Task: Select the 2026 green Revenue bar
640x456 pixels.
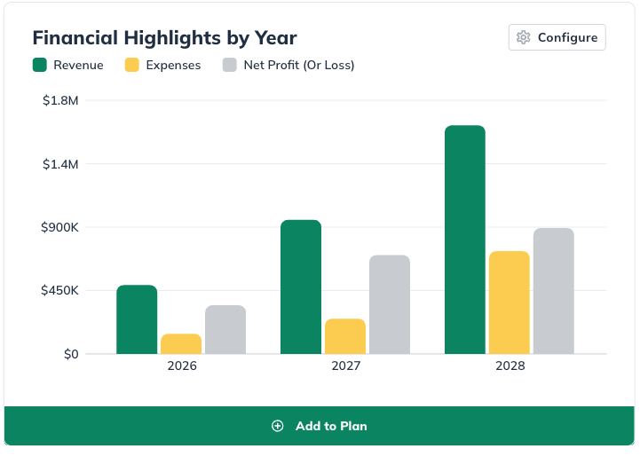Action: (137, 319)
